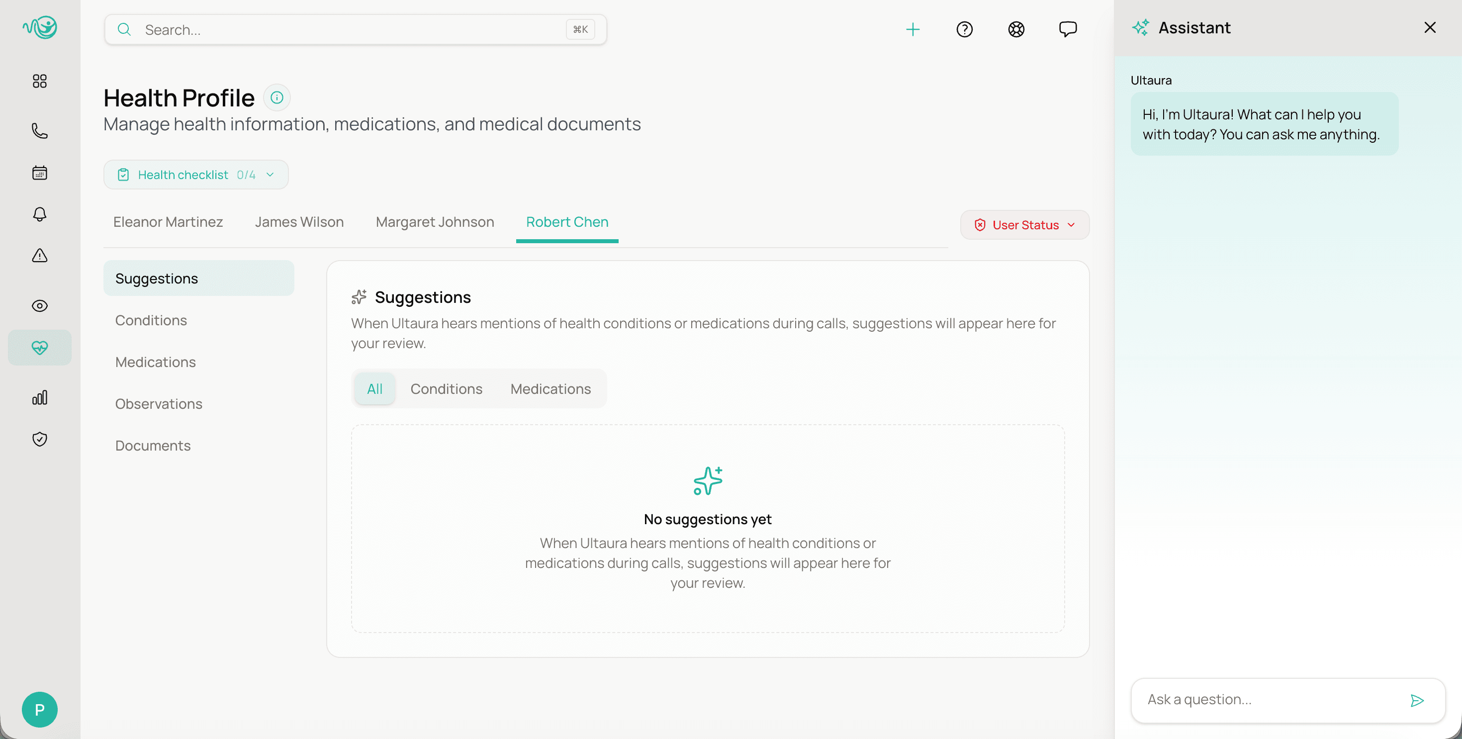Open the Calls section via phone icon
Screen dimensions: 1462x739
(39, 131)
